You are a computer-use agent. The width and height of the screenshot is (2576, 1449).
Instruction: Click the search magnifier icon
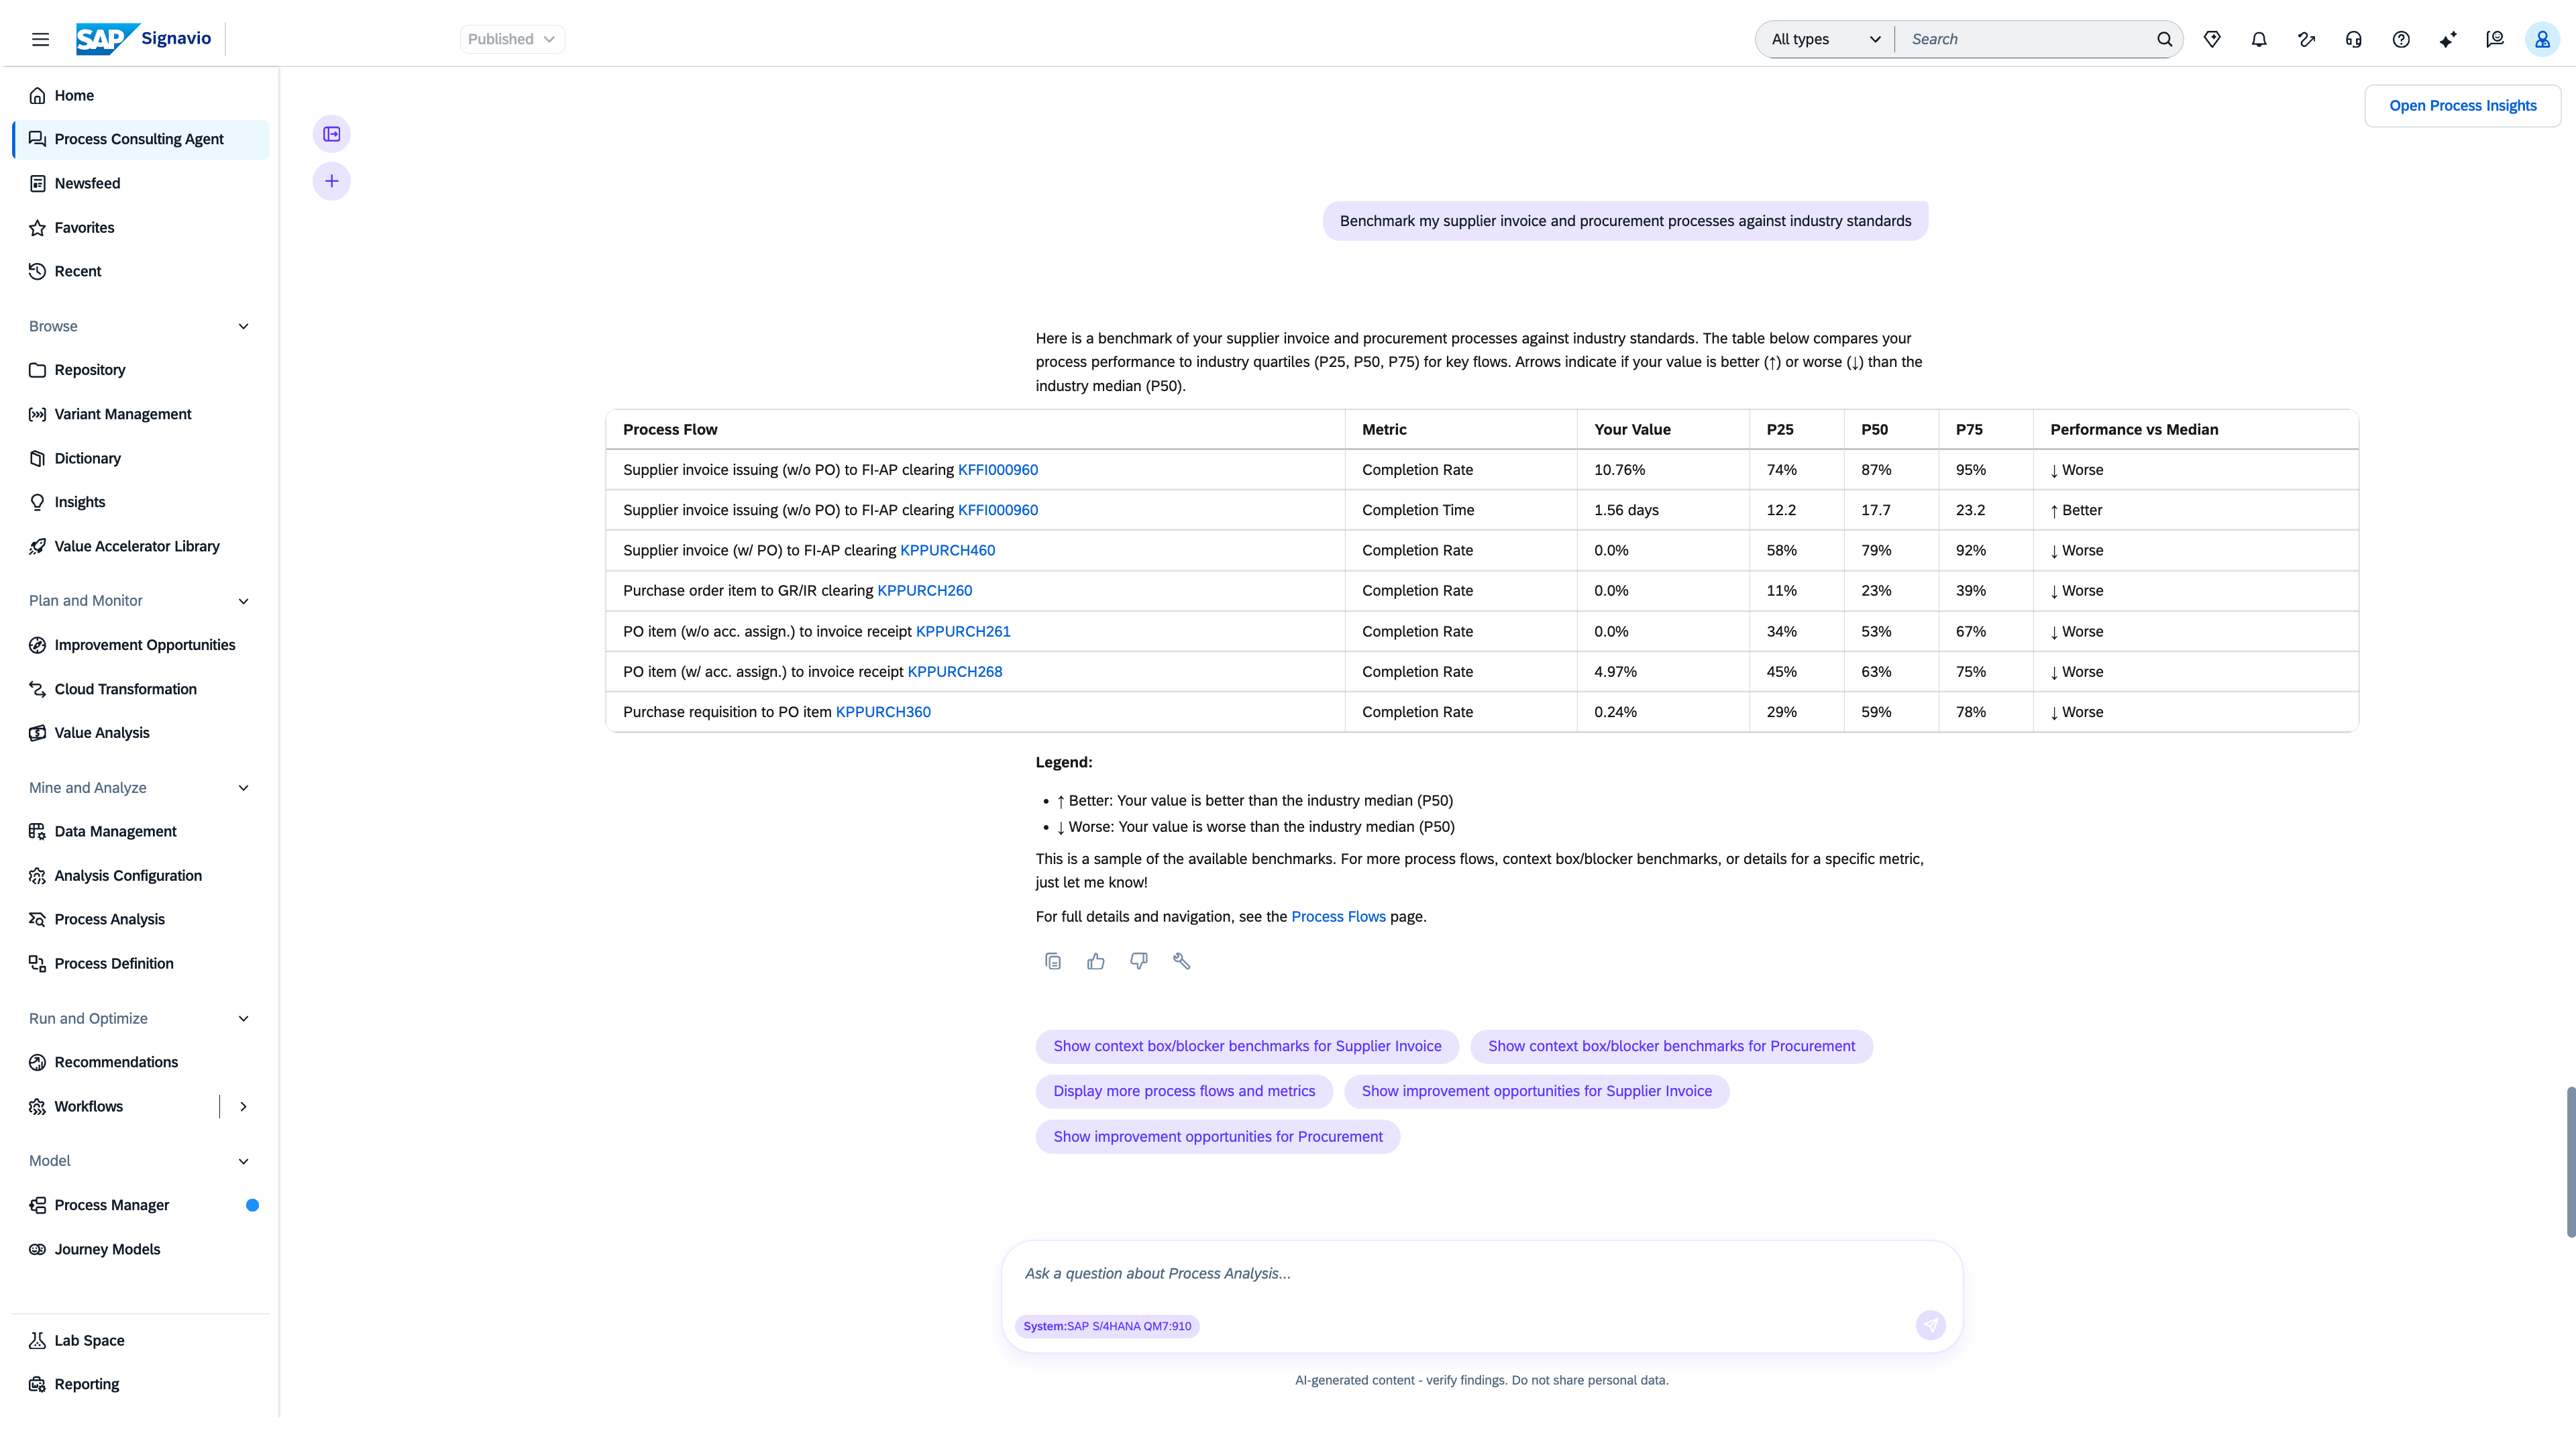tap(2164, 39)
